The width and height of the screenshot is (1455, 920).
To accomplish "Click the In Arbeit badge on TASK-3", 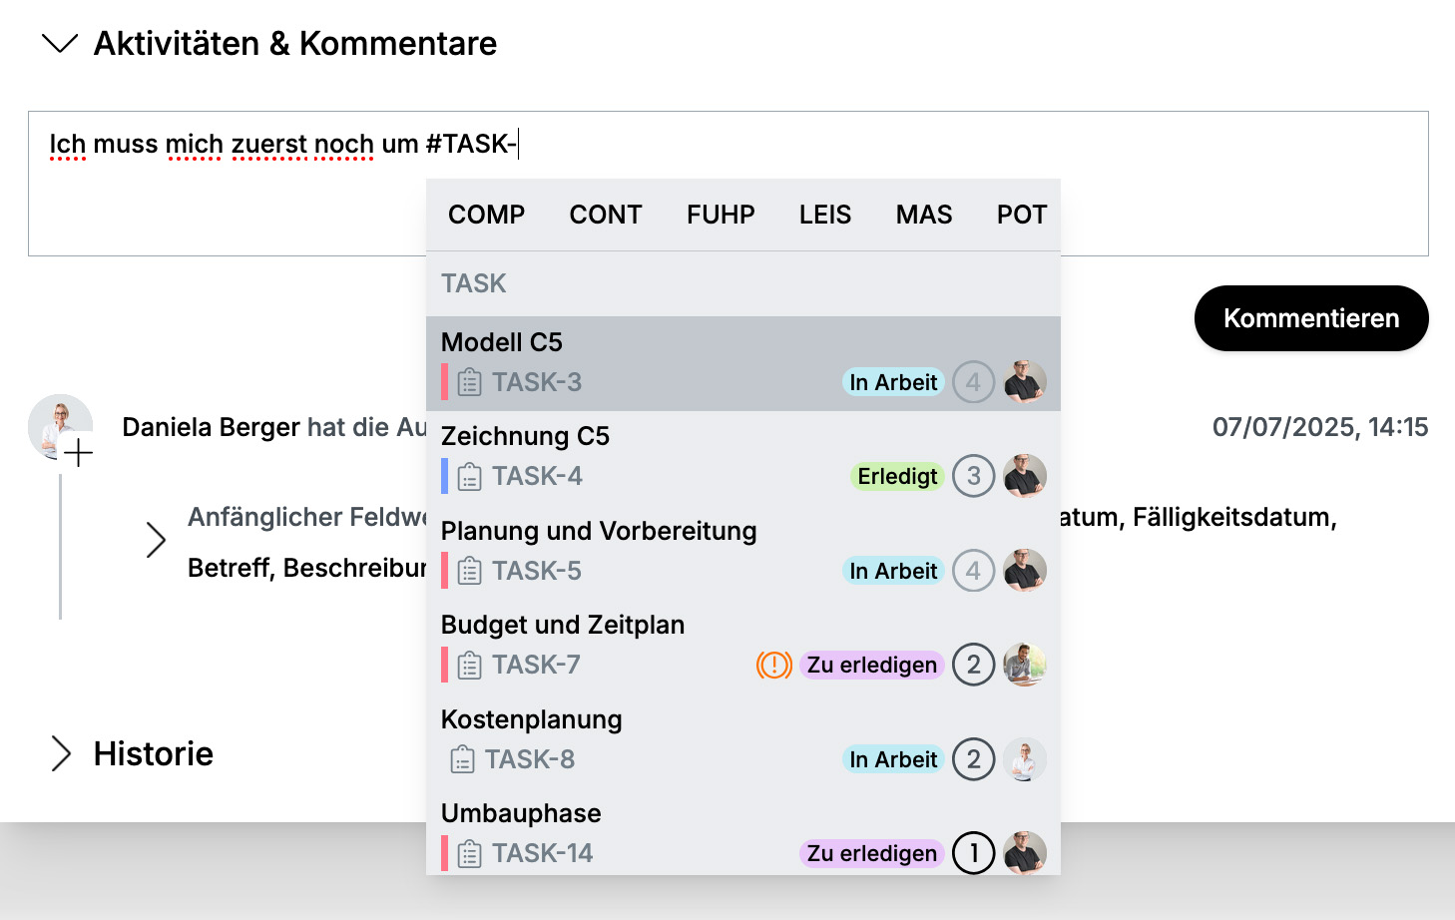I will point(893,382).
